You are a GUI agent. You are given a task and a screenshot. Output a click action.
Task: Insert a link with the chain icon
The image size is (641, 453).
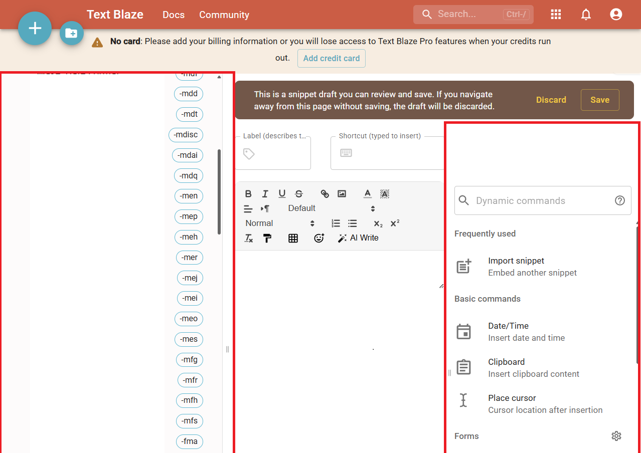(x=325, y=194)
